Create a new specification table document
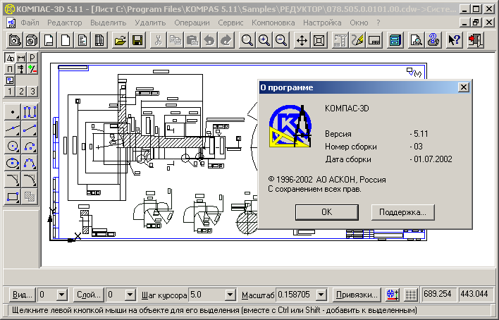 coord(99,40)
